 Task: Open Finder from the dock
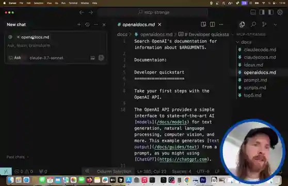(11, 180)
